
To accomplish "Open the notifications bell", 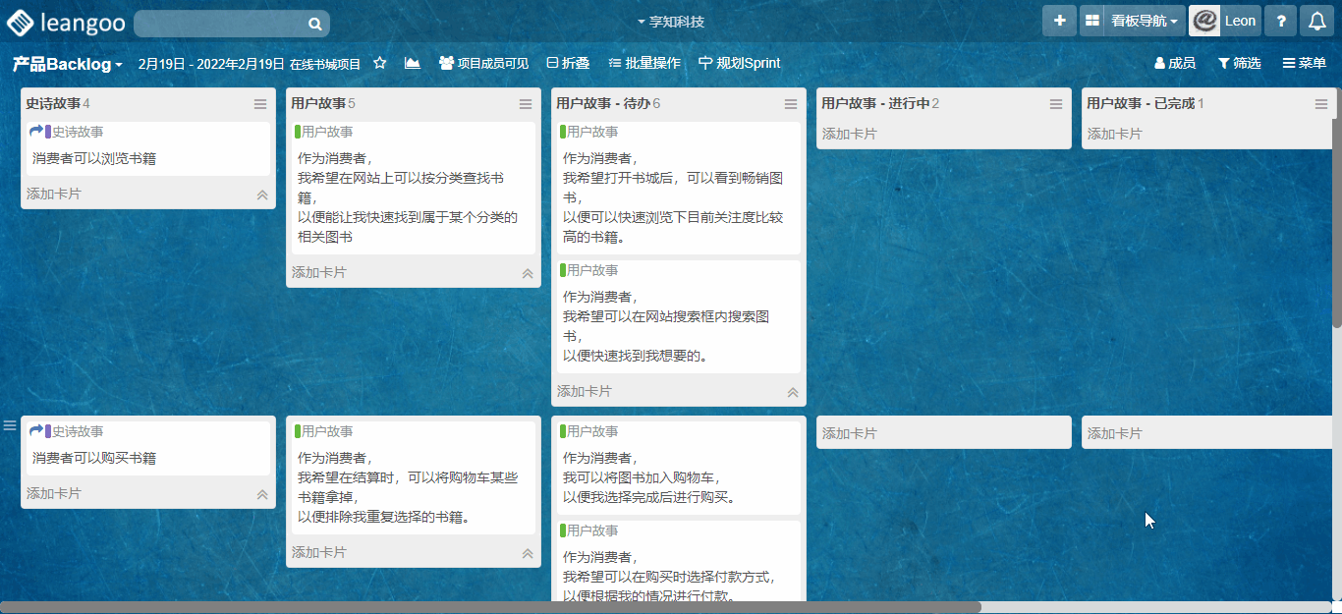I will (1316, 21).
